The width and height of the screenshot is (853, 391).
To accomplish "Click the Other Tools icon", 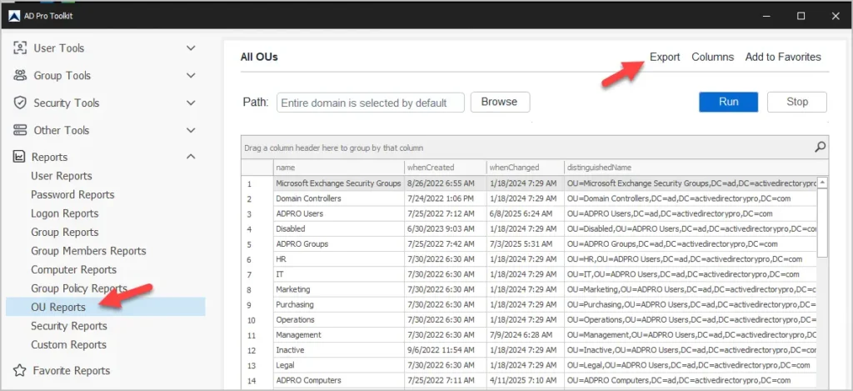I will (20, 129).
